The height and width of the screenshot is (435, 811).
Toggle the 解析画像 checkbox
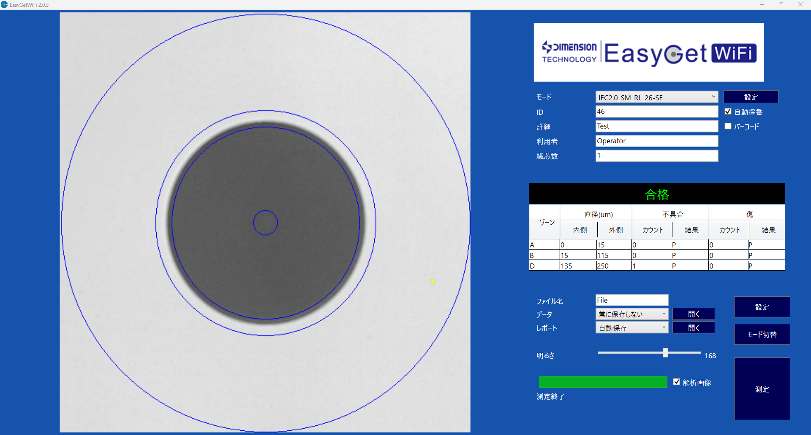pos(677,382)
